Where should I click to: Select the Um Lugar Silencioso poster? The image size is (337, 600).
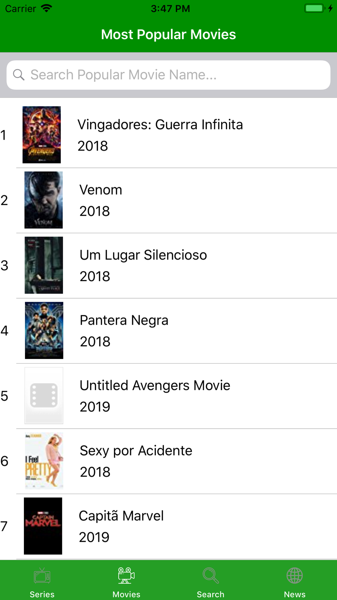pyautogui.click(x=44, y=265)
